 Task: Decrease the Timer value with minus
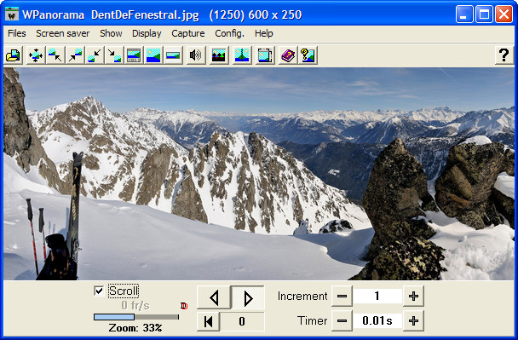[x=342, y=320]
